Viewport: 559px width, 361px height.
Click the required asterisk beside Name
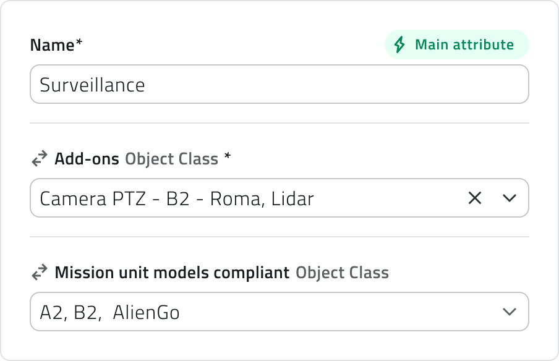coord(79,44)
